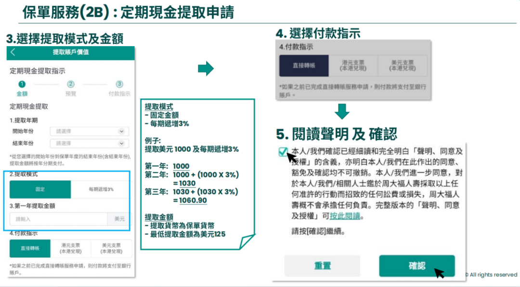Click the green down arrow above step 5
Viewport: 520px width, 287px height.
pos(342,111)
